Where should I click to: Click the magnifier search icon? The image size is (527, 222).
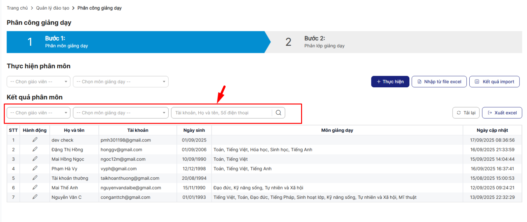click(x=278, y=113)
